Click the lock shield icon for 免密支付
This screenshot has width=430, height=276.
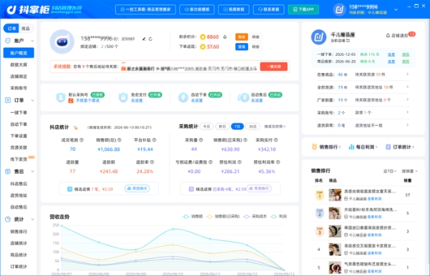point(123,97)
